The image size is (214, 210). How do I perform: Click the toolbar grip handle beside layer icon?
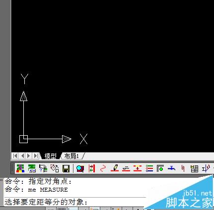coord(13,168)
